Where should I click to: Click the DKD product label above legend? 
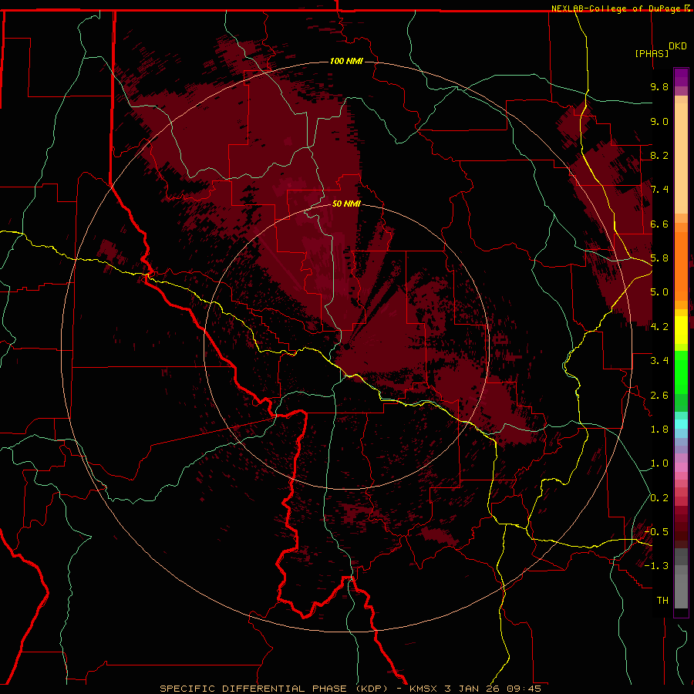(x=678, y=46)
